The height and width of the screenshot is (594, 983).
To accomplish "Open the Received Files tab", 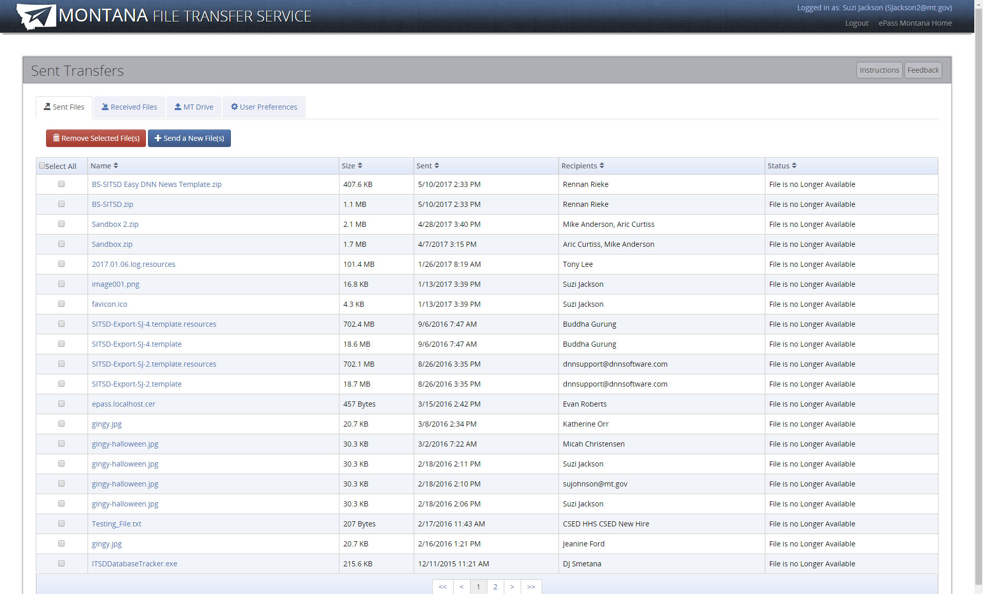I will point(129,106).
